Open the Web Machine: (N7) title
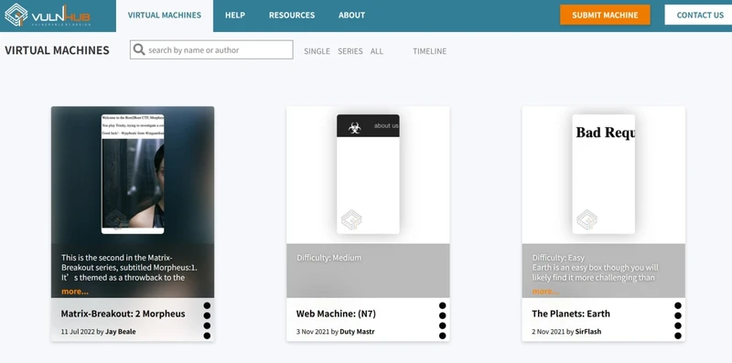 (x=336, y=314)
